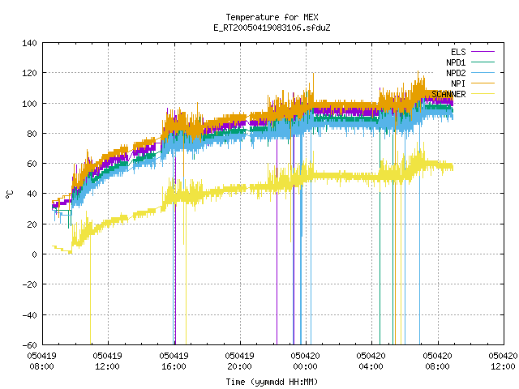
Task: Click the y-axis tick label 0
Action: click(34, 254)
